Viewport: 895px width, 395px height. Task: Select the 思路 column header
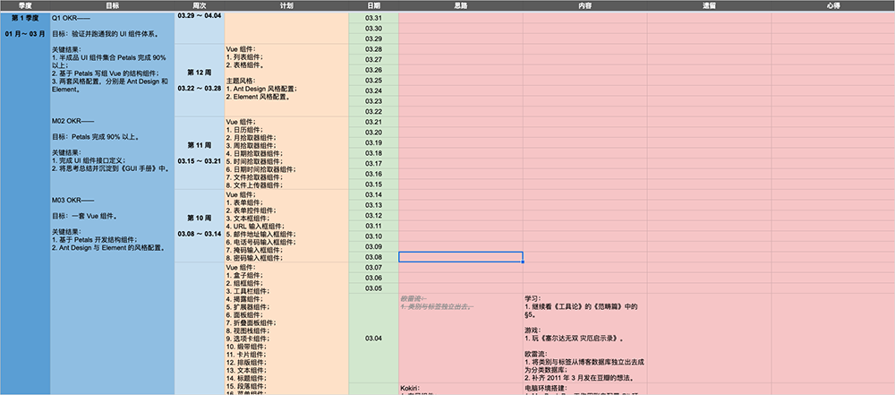(460, 5)
